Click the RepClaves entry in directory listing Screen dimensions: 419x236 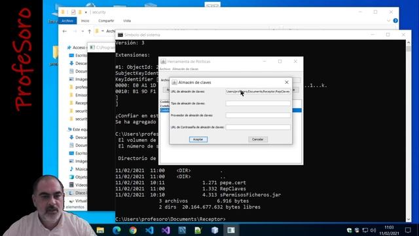click(x=232, y=189)
